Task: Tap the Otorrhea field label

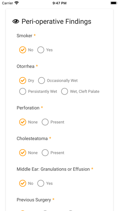Action: [x=25, y=66]
